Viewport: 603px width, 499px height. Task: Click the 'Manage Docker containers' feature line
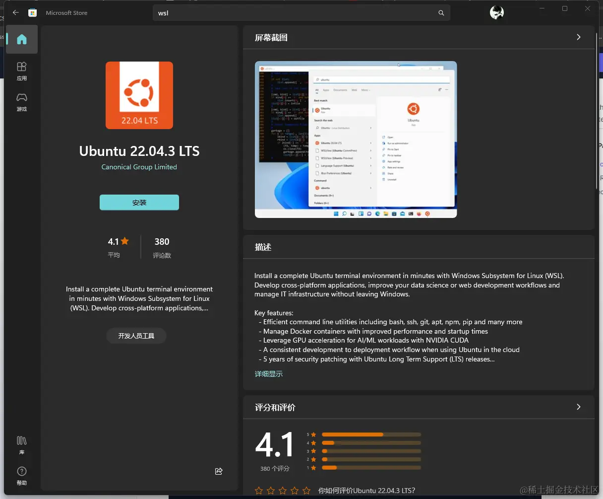click(373, 331)
